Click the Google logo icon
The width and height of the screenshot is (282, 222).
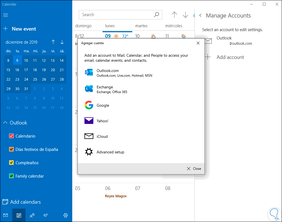pos(89,105)
